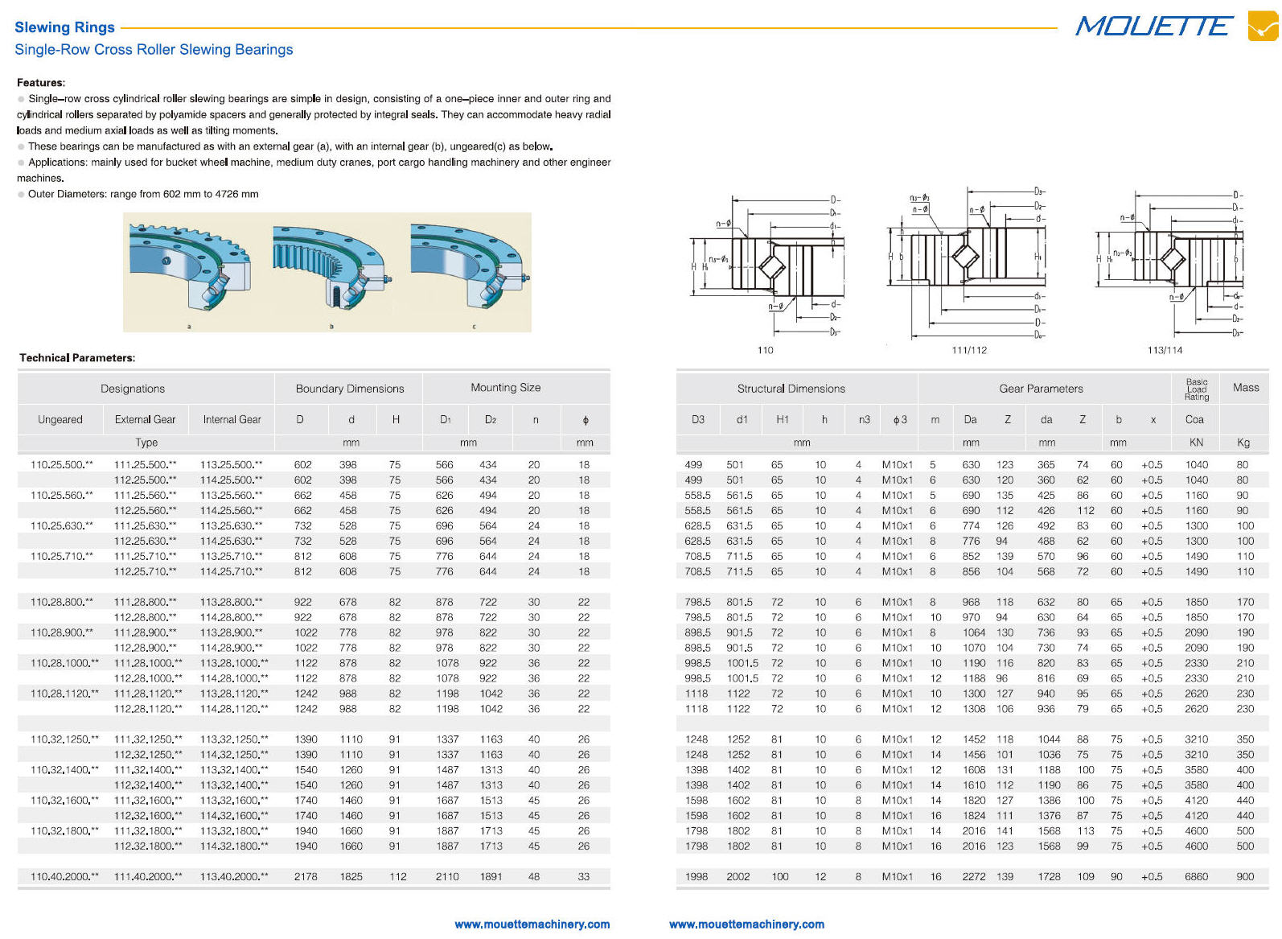The height and width of the screenshot is (939, 1282).
Task: Select designation '110.25.500.**'
Action: 62,465
